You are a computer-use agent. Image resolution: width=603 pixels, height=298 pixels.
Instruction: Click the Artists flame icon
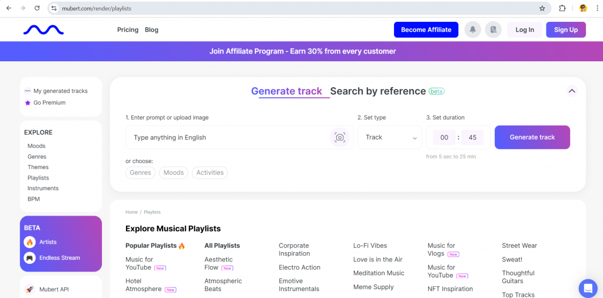[x=29, y=242]
